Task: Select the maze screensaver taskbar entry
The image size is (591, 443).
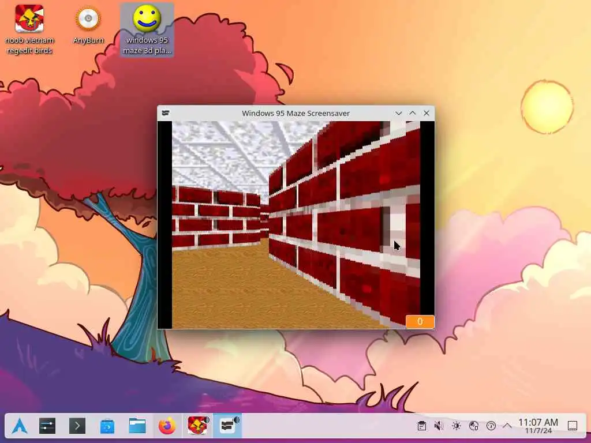Action: (227, 426)
